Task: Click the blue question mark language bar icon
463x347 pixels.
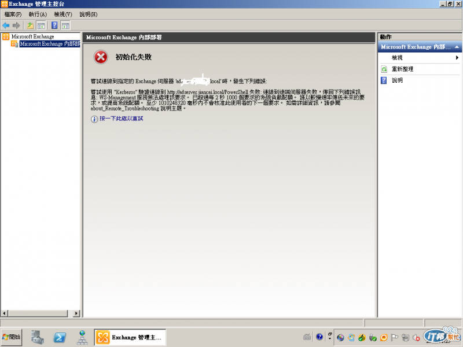Action: click(x=319, y=337)
